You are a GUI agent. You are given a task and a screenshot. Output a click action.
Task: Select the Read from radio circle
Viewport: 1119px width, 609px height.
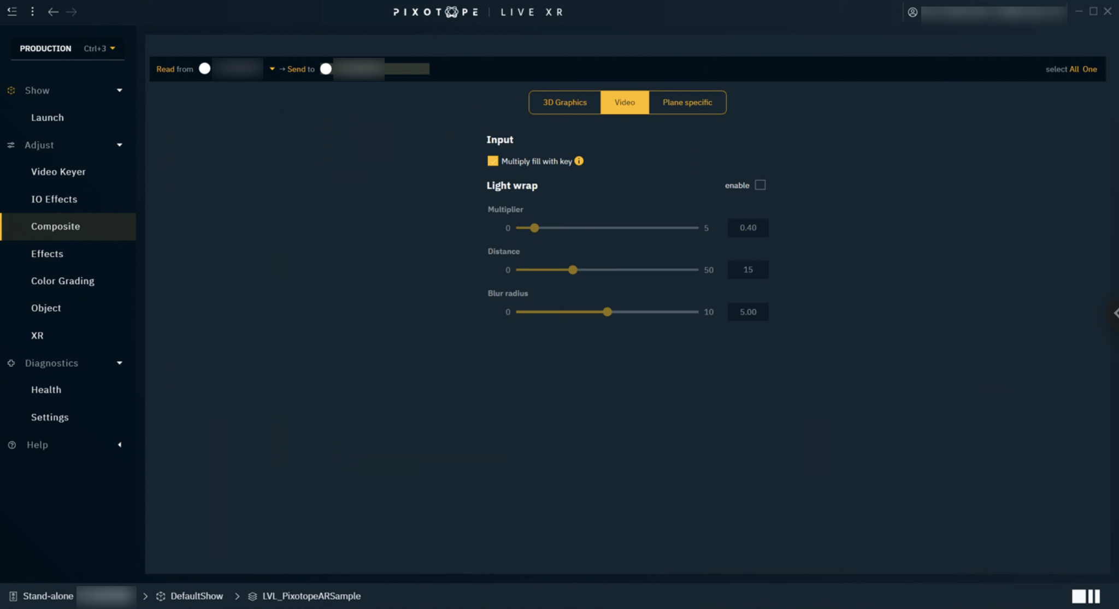coord(205,69)
